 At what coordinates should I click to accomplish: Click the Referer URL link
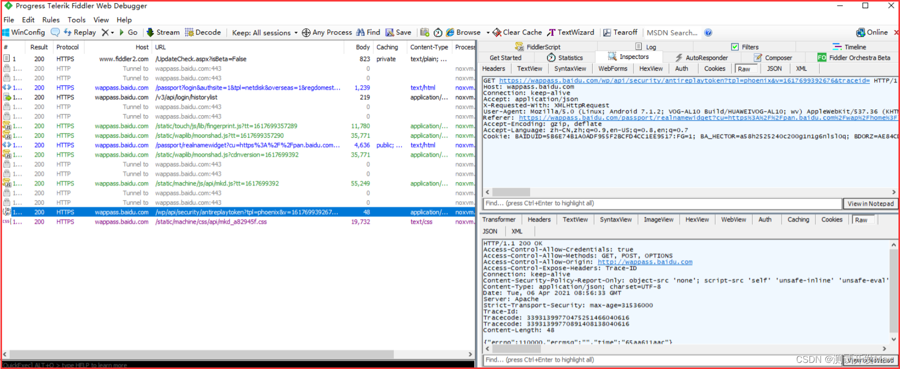(x=708, y=118)
